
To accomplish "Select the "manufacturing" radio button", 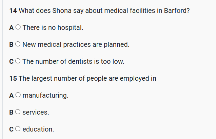I will (18, 96).
